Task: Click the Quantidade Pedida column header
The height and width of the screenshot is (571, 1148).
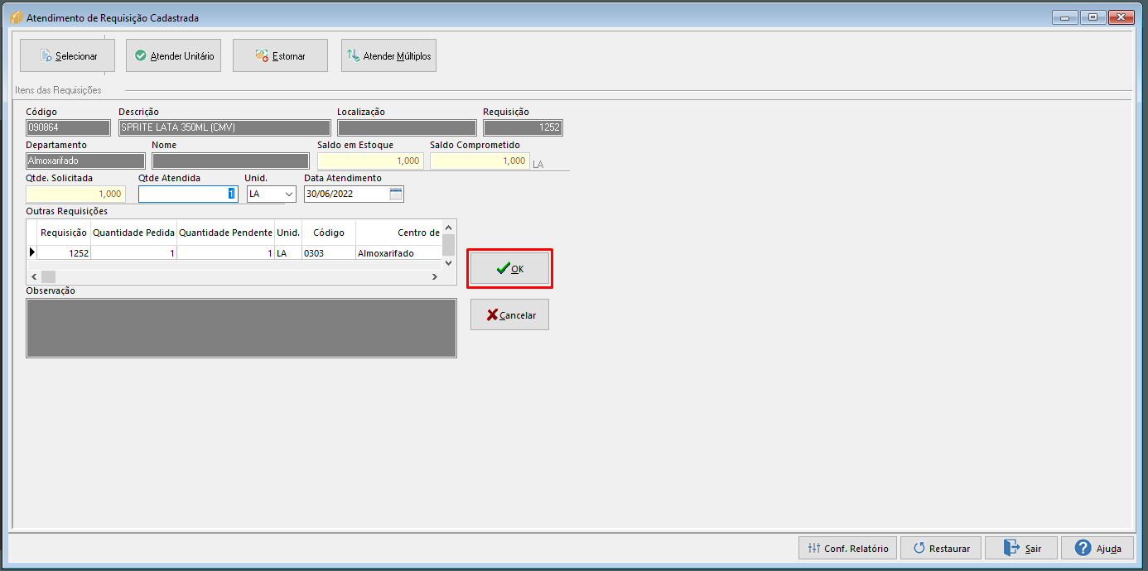Action: pyautogui.click(x=133, y=233)
